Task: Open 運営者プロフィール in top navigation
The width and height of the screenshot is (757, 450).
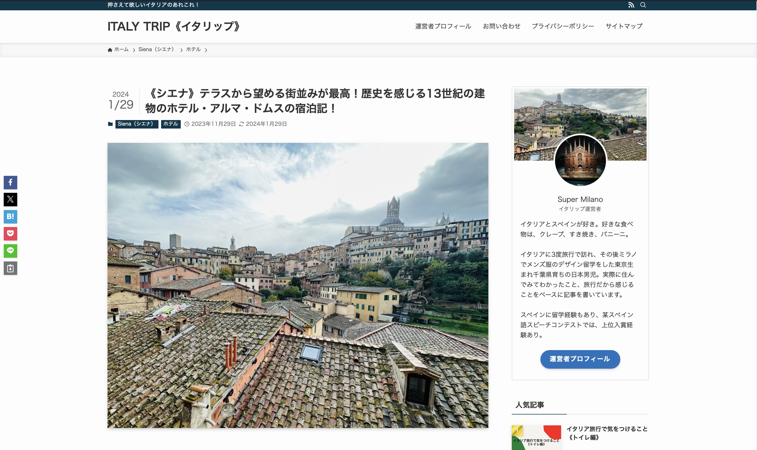Action: (x=443, y=27)
